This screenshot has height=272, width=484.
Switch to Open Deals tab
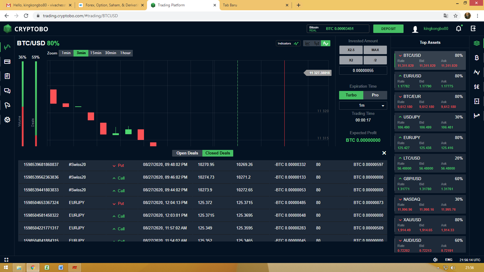tap(187, 153)
